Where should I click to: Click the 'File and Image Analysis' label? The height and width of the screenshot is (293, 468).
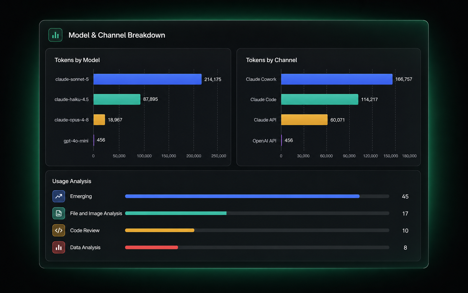(x=96, y=213)
